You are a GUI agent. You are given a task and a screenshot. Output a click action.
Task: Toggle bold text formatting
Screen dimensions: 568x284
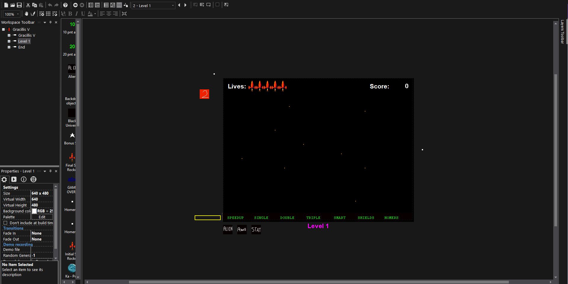click(70, 14)
